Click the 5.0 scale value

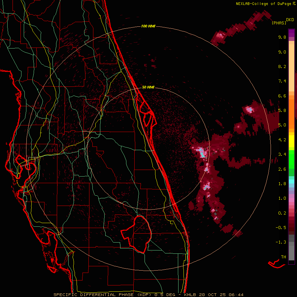[282, 125]
